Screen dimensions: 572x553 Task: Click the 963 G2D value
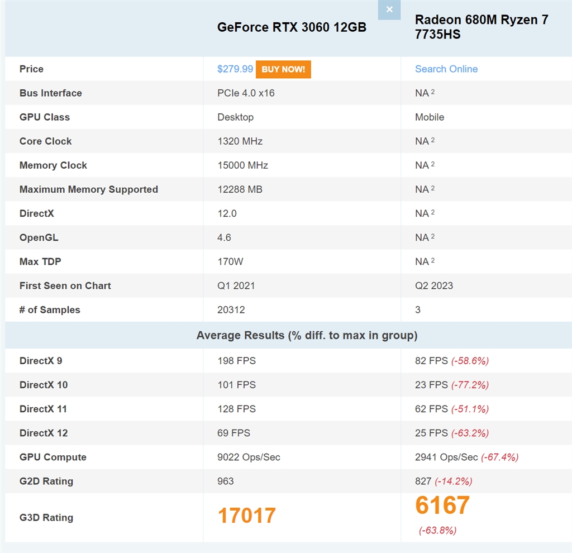(x=225, y=481)
